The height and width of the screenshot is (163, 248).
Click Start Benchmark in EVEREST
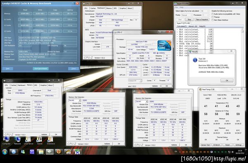[x=41, y=69]
